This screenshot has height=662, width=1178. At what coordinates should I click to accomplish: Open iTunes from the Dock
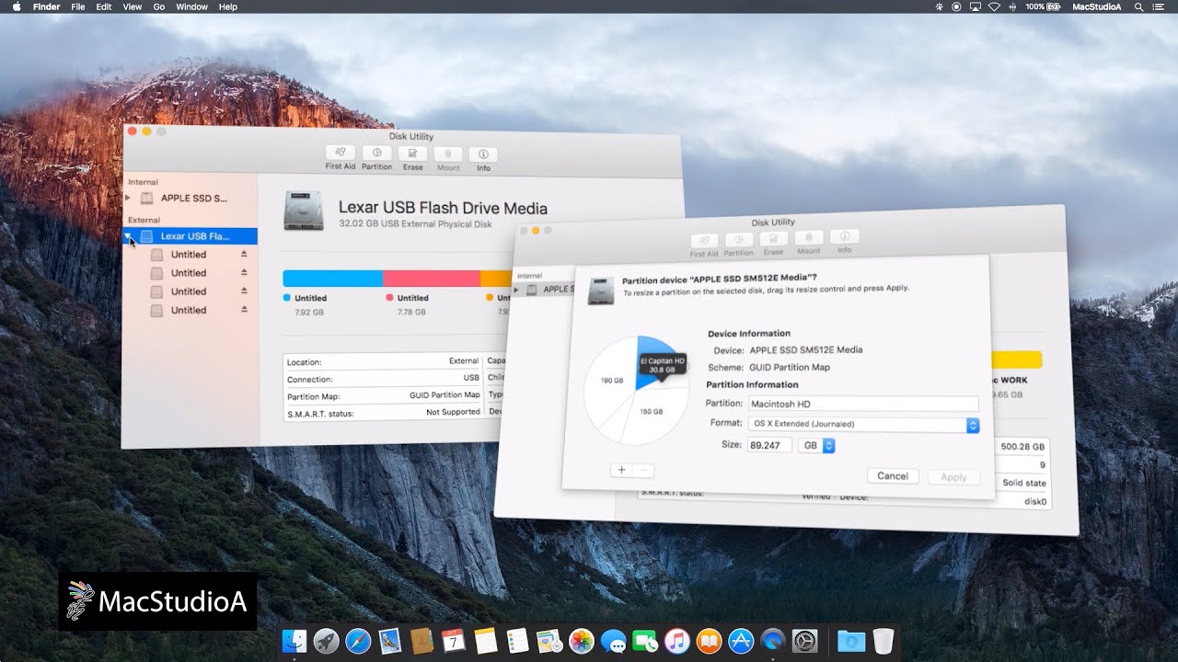[676, 641]
